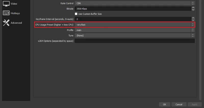
Task: Increase Keyframe Interval with up arrow
Action: point(193,18)
